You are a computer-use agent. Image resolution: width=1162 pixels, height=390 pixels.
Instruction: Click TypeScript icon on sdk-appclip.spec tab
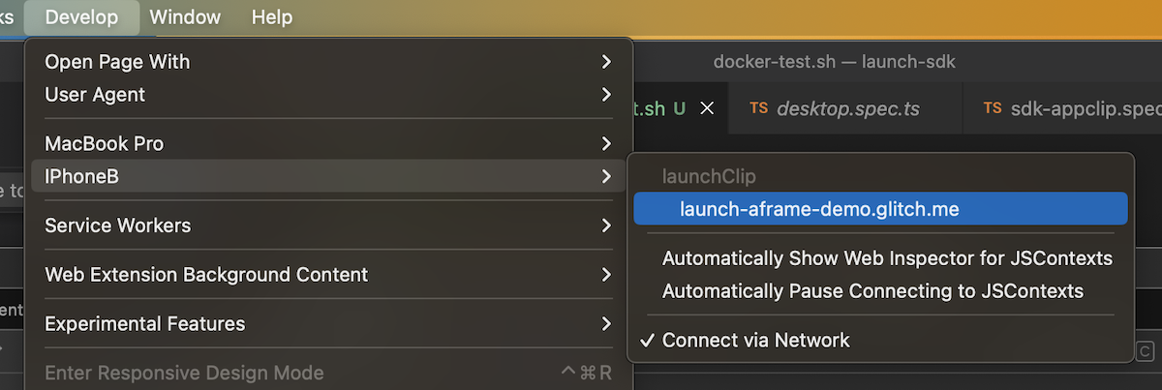tap(993, 108)
